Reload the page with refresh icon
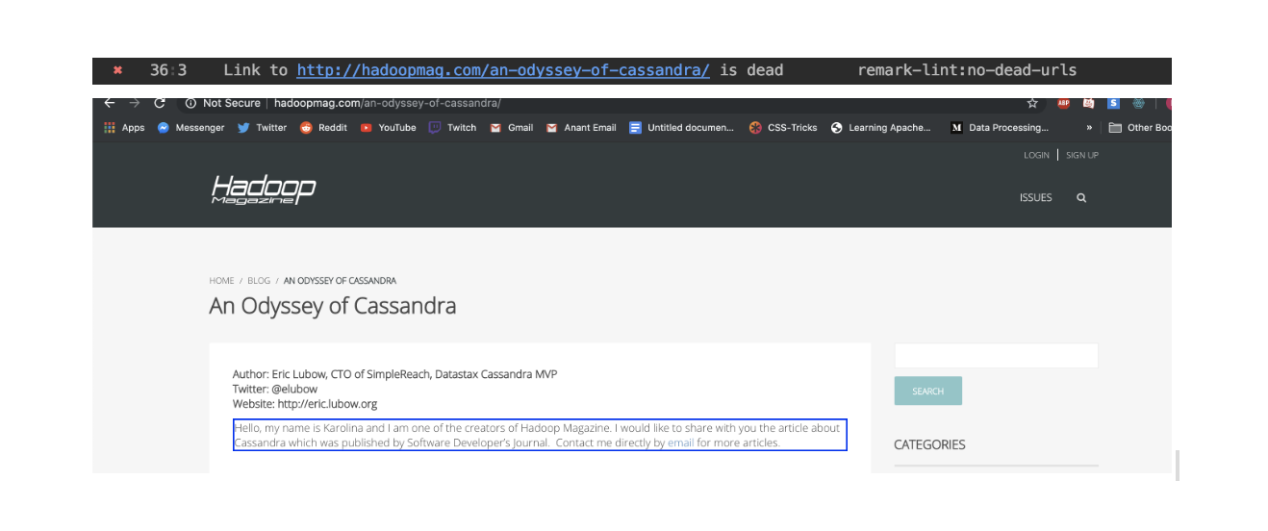This screenshot has width=1268, height=531. (x=160, y=103)
